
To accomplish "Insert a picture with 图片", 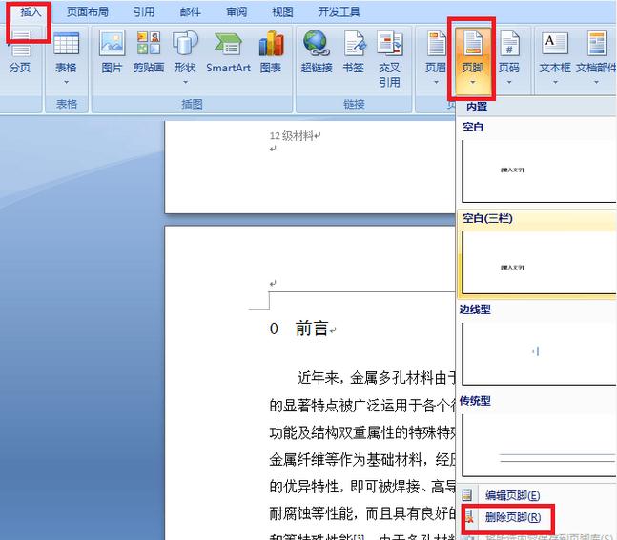I will pyautogui.click(x=113, y=51).
